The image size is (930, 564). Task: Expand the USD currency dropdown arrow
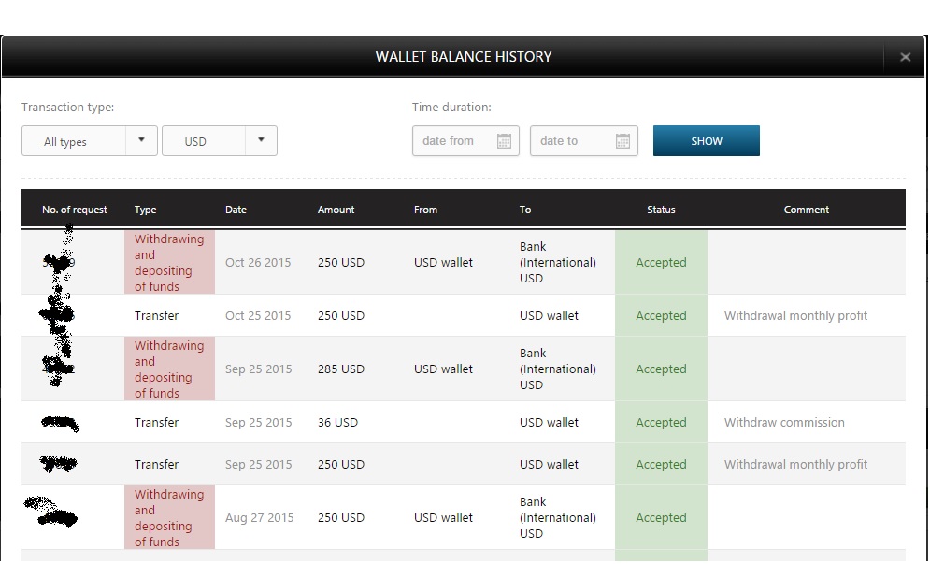coord(261,140)
